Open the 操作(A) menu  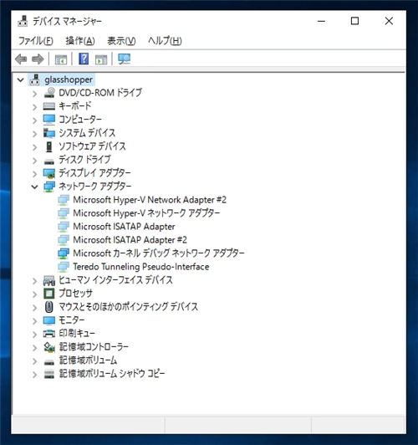tap(80, 41)
